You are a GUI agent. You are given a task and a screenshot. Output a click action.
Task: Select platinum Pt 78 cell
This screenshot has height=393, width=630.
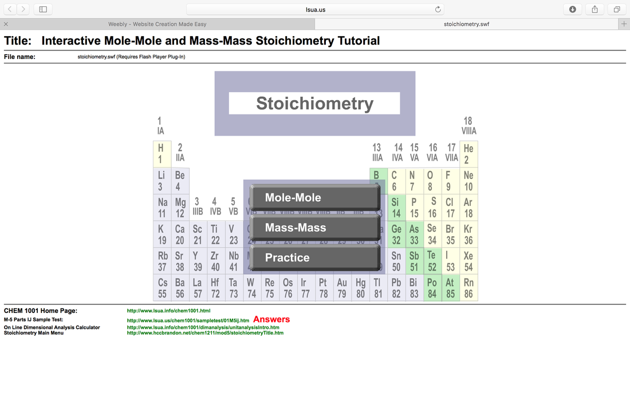pos(324,288)
